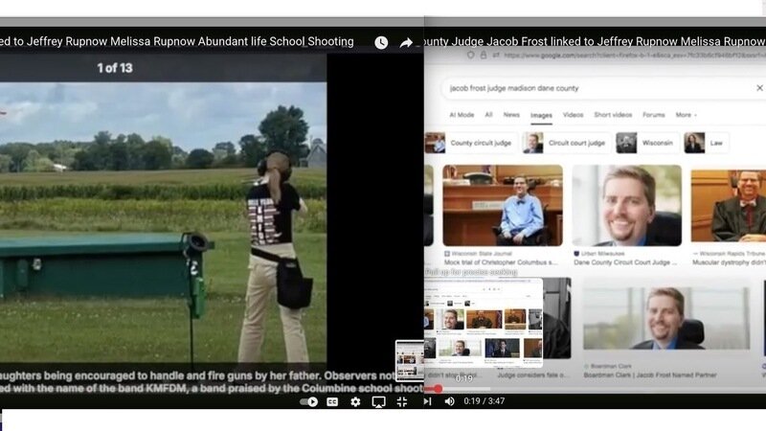
Task: Skip to the next video
Action: pos(427,401)
